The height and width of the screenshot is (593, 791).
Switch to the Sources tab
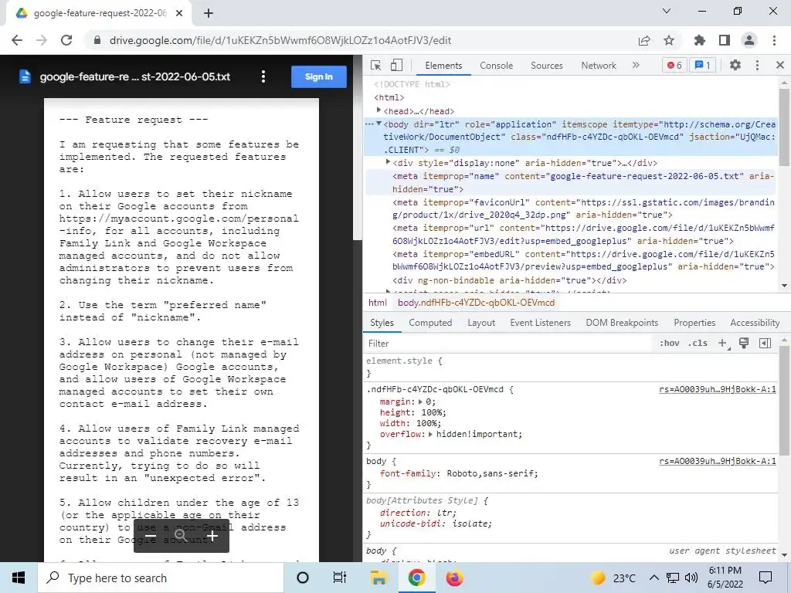[547, 66]
